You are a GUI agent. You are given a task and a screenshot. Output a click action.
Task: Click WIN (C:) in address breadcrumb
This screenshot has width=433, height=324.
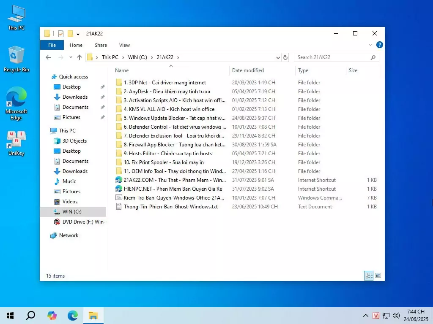pos(137,57)
